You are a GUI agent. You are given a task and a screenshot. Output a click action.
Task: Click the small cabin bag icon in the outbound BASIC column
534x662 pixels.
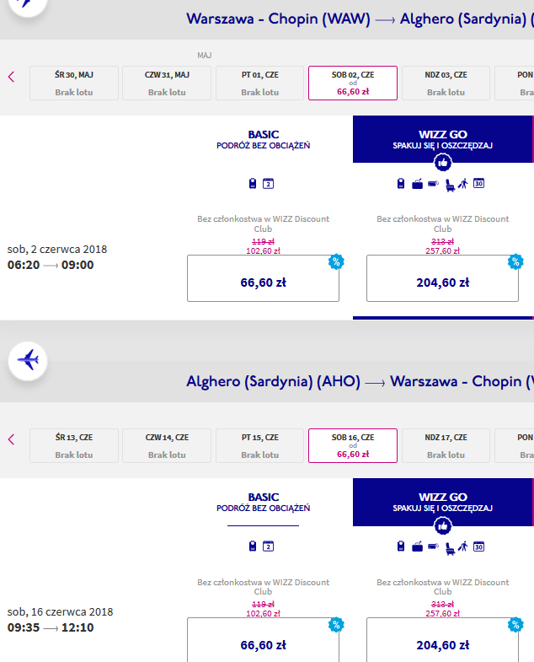coord(252,183)
